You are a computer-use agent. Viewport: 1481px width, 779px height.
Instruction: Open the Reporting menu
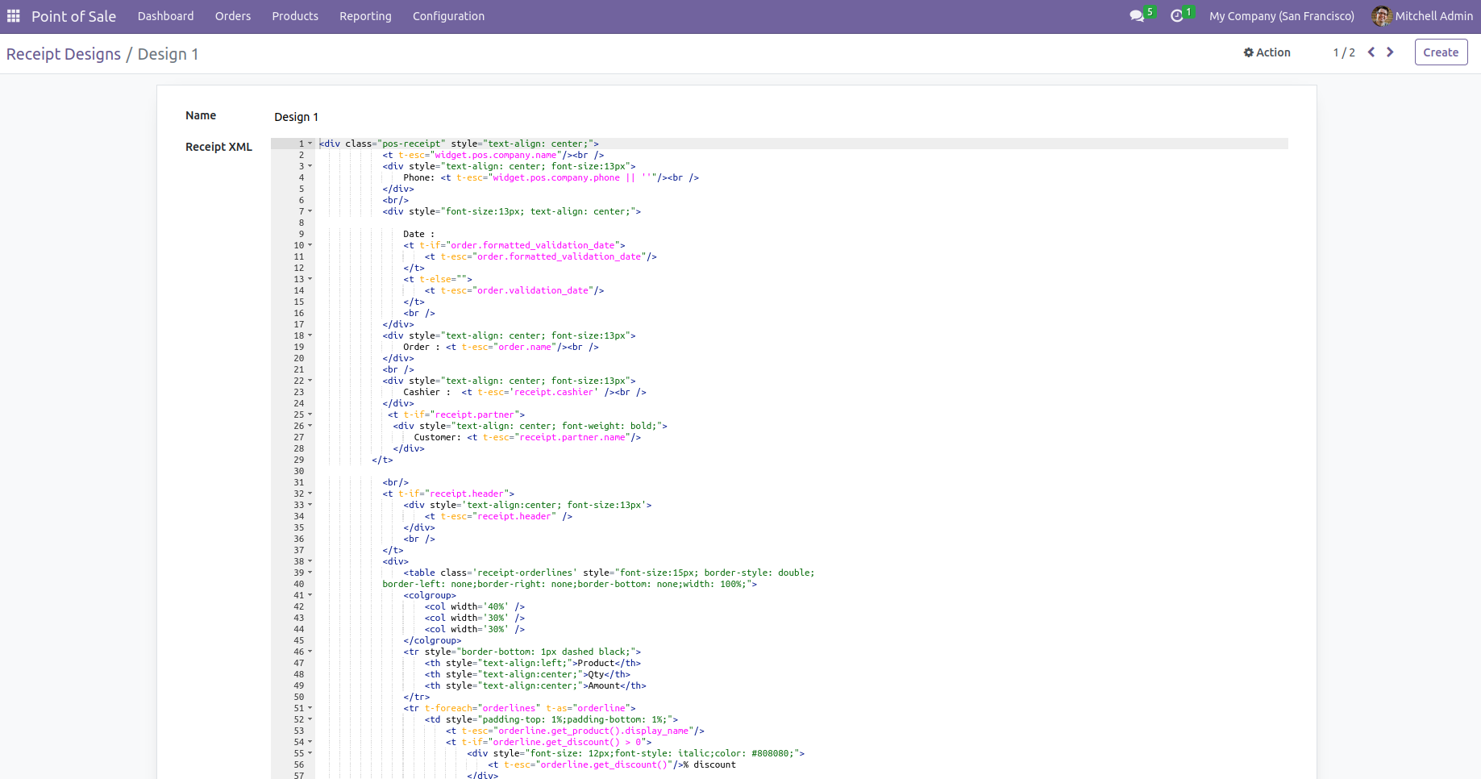point(365,16)
